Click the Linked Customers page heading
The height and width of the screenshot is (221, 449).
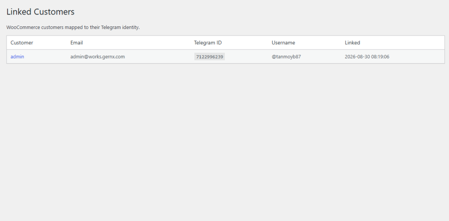click(40, 12)
